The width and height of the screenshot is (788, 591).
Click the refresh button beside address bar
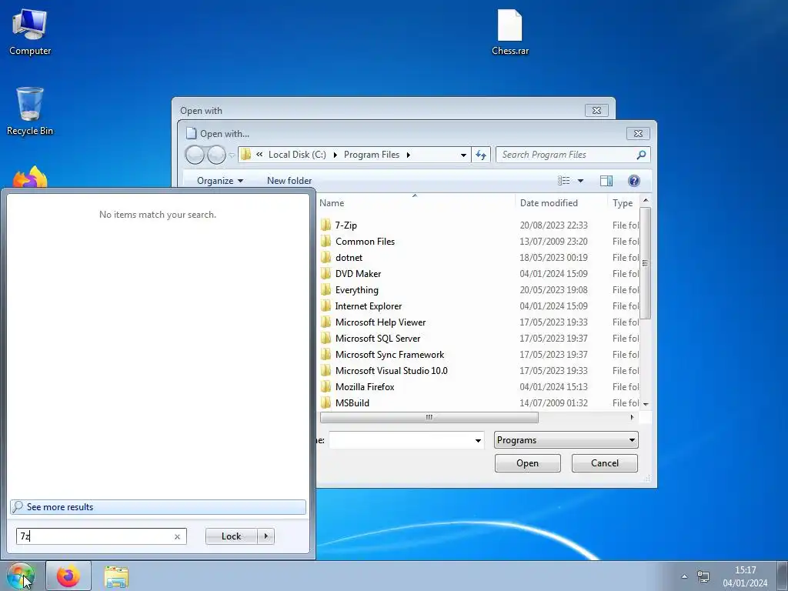(481, 155)
